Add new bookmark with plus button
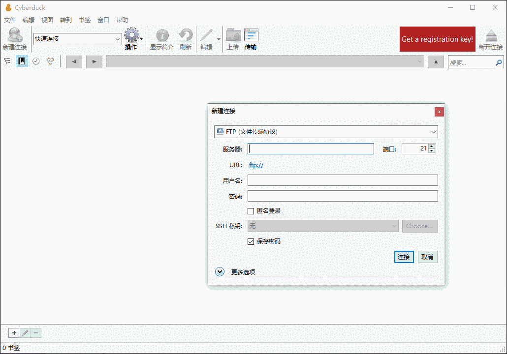This screenshot has width=507, height=354. tap(14, 333)
